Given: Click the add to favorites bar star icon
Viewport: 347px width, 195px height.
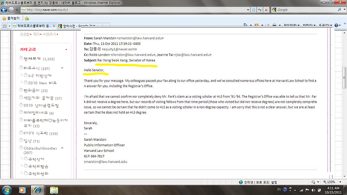Looking at the screenshot, I should click(27, 18).
